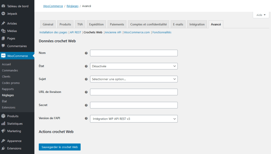Image resolution: width=271 pixels, height=154 pixels.
Task: Open the API REST sub-link
Action: coord(75,32)
